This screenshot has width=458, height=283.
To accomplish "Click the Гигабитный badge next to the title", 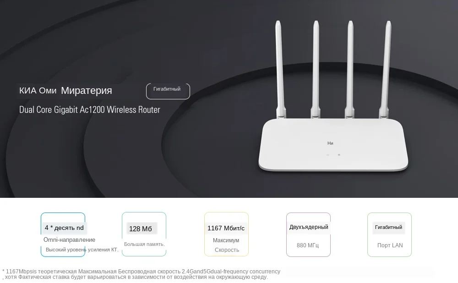I will (168, 91).
